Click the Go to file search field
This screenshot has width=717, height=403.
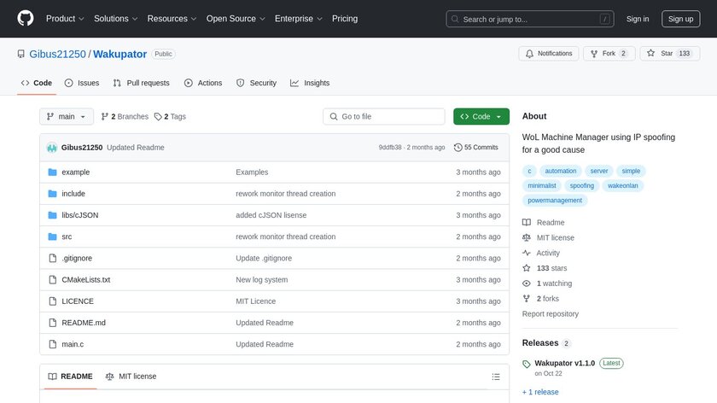[x=384, y=117]
